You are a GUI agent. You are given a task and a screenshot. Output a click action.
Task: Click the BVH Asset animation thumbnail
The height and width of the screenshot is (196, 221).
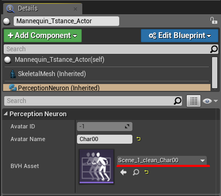click(x=97, y=166)
